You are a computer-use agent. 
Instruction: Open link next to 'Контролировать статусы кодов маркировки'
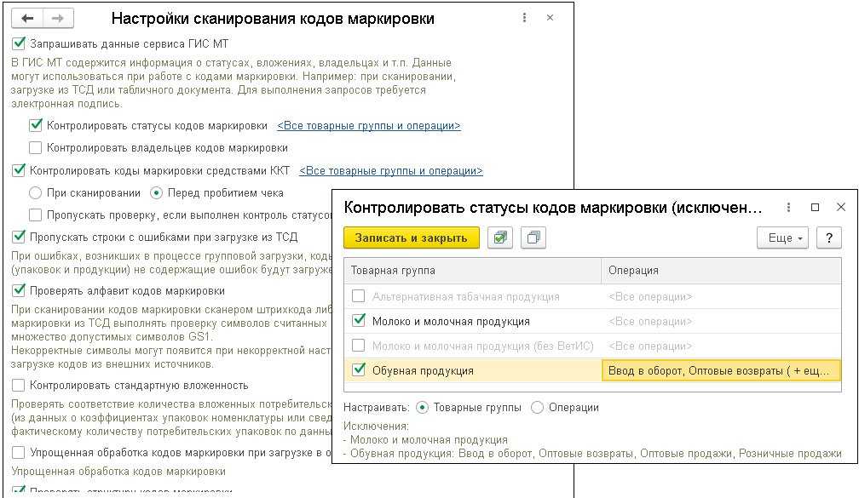tap(368, 126)
